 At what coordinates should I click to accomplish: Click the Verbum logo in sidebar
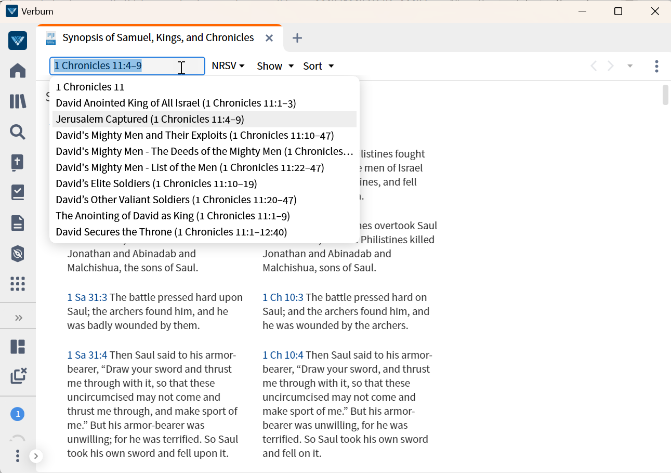pos(18,41)
